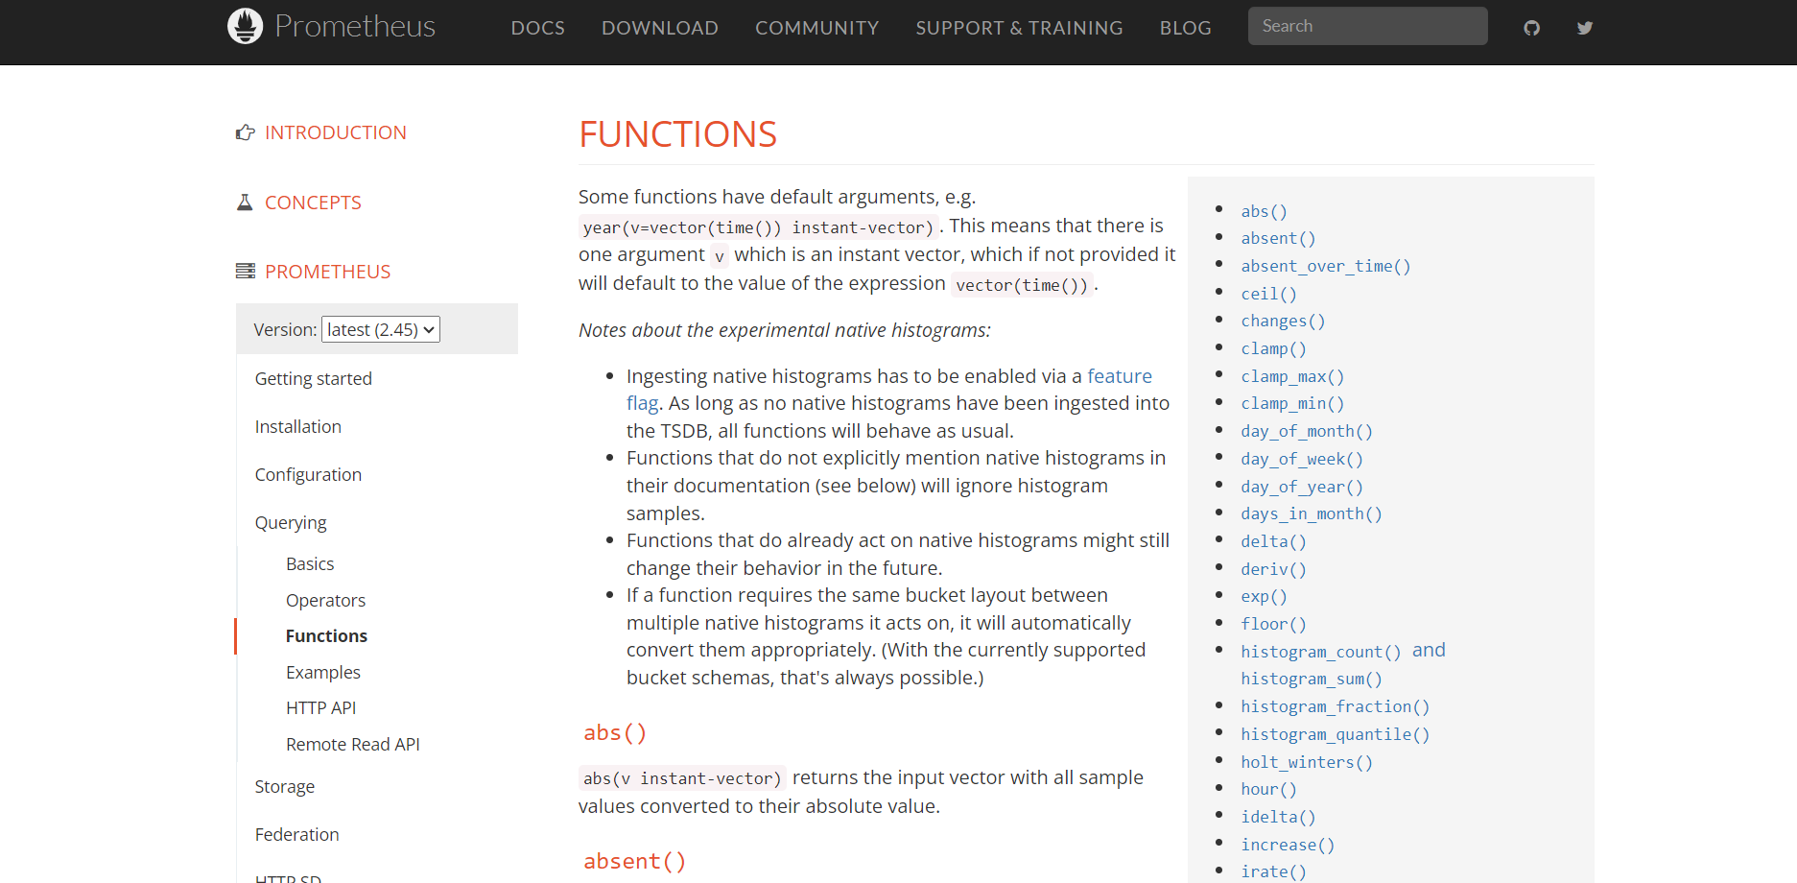Jump to irate() in contents list
Image resolution: width=1797 pixels, height=883 pixels.
coord(1273,871)
